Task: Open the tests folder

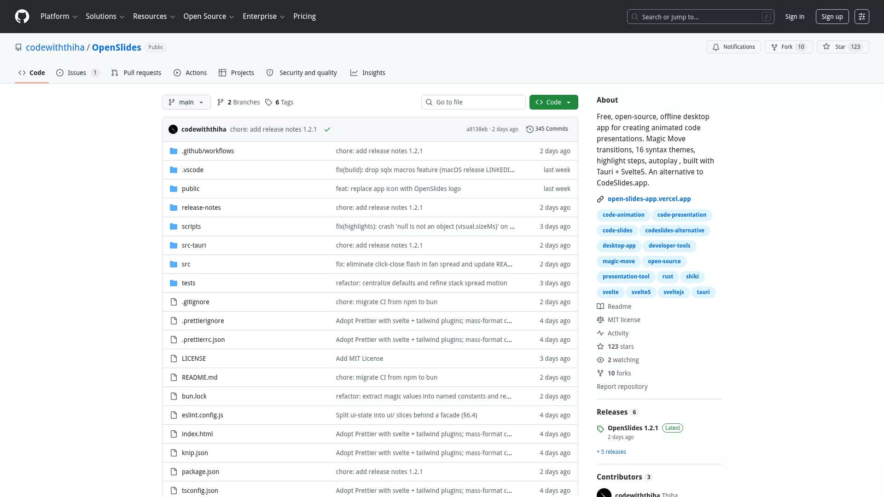Action: (x=188, y=283)
